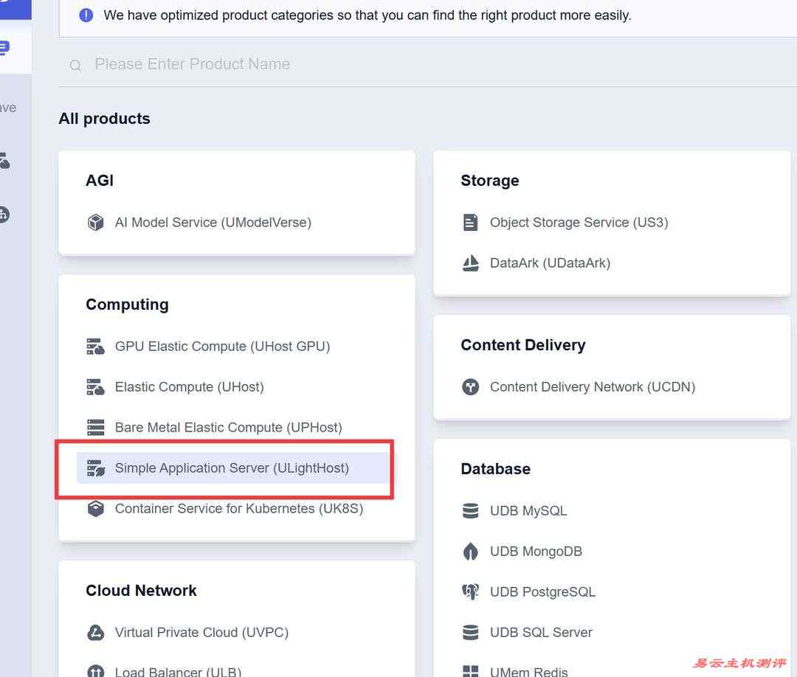
Task: Open Container Service for Kubernetes (UK8S)
Action: click(239, 508)
